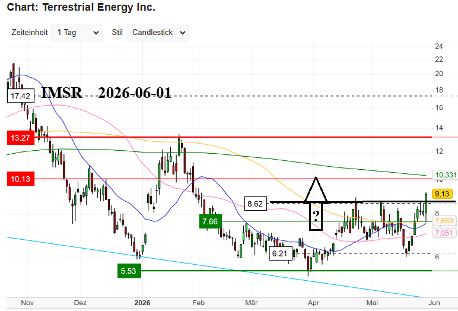The image size is (458, 311).
Task: Click the 'Mär' label on time axis
Action: [x=251, y=303]
